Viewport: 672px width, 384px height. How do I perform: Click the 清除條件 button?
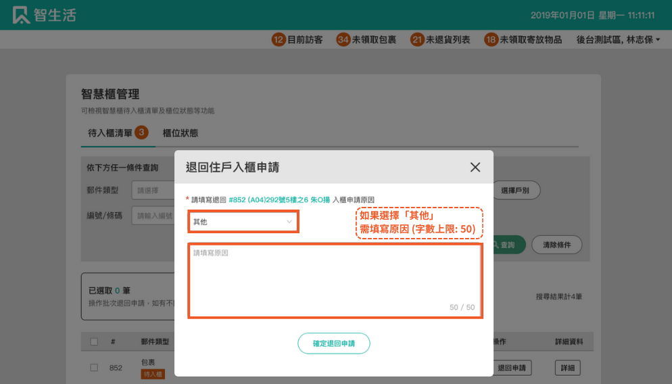pos(556,245)
